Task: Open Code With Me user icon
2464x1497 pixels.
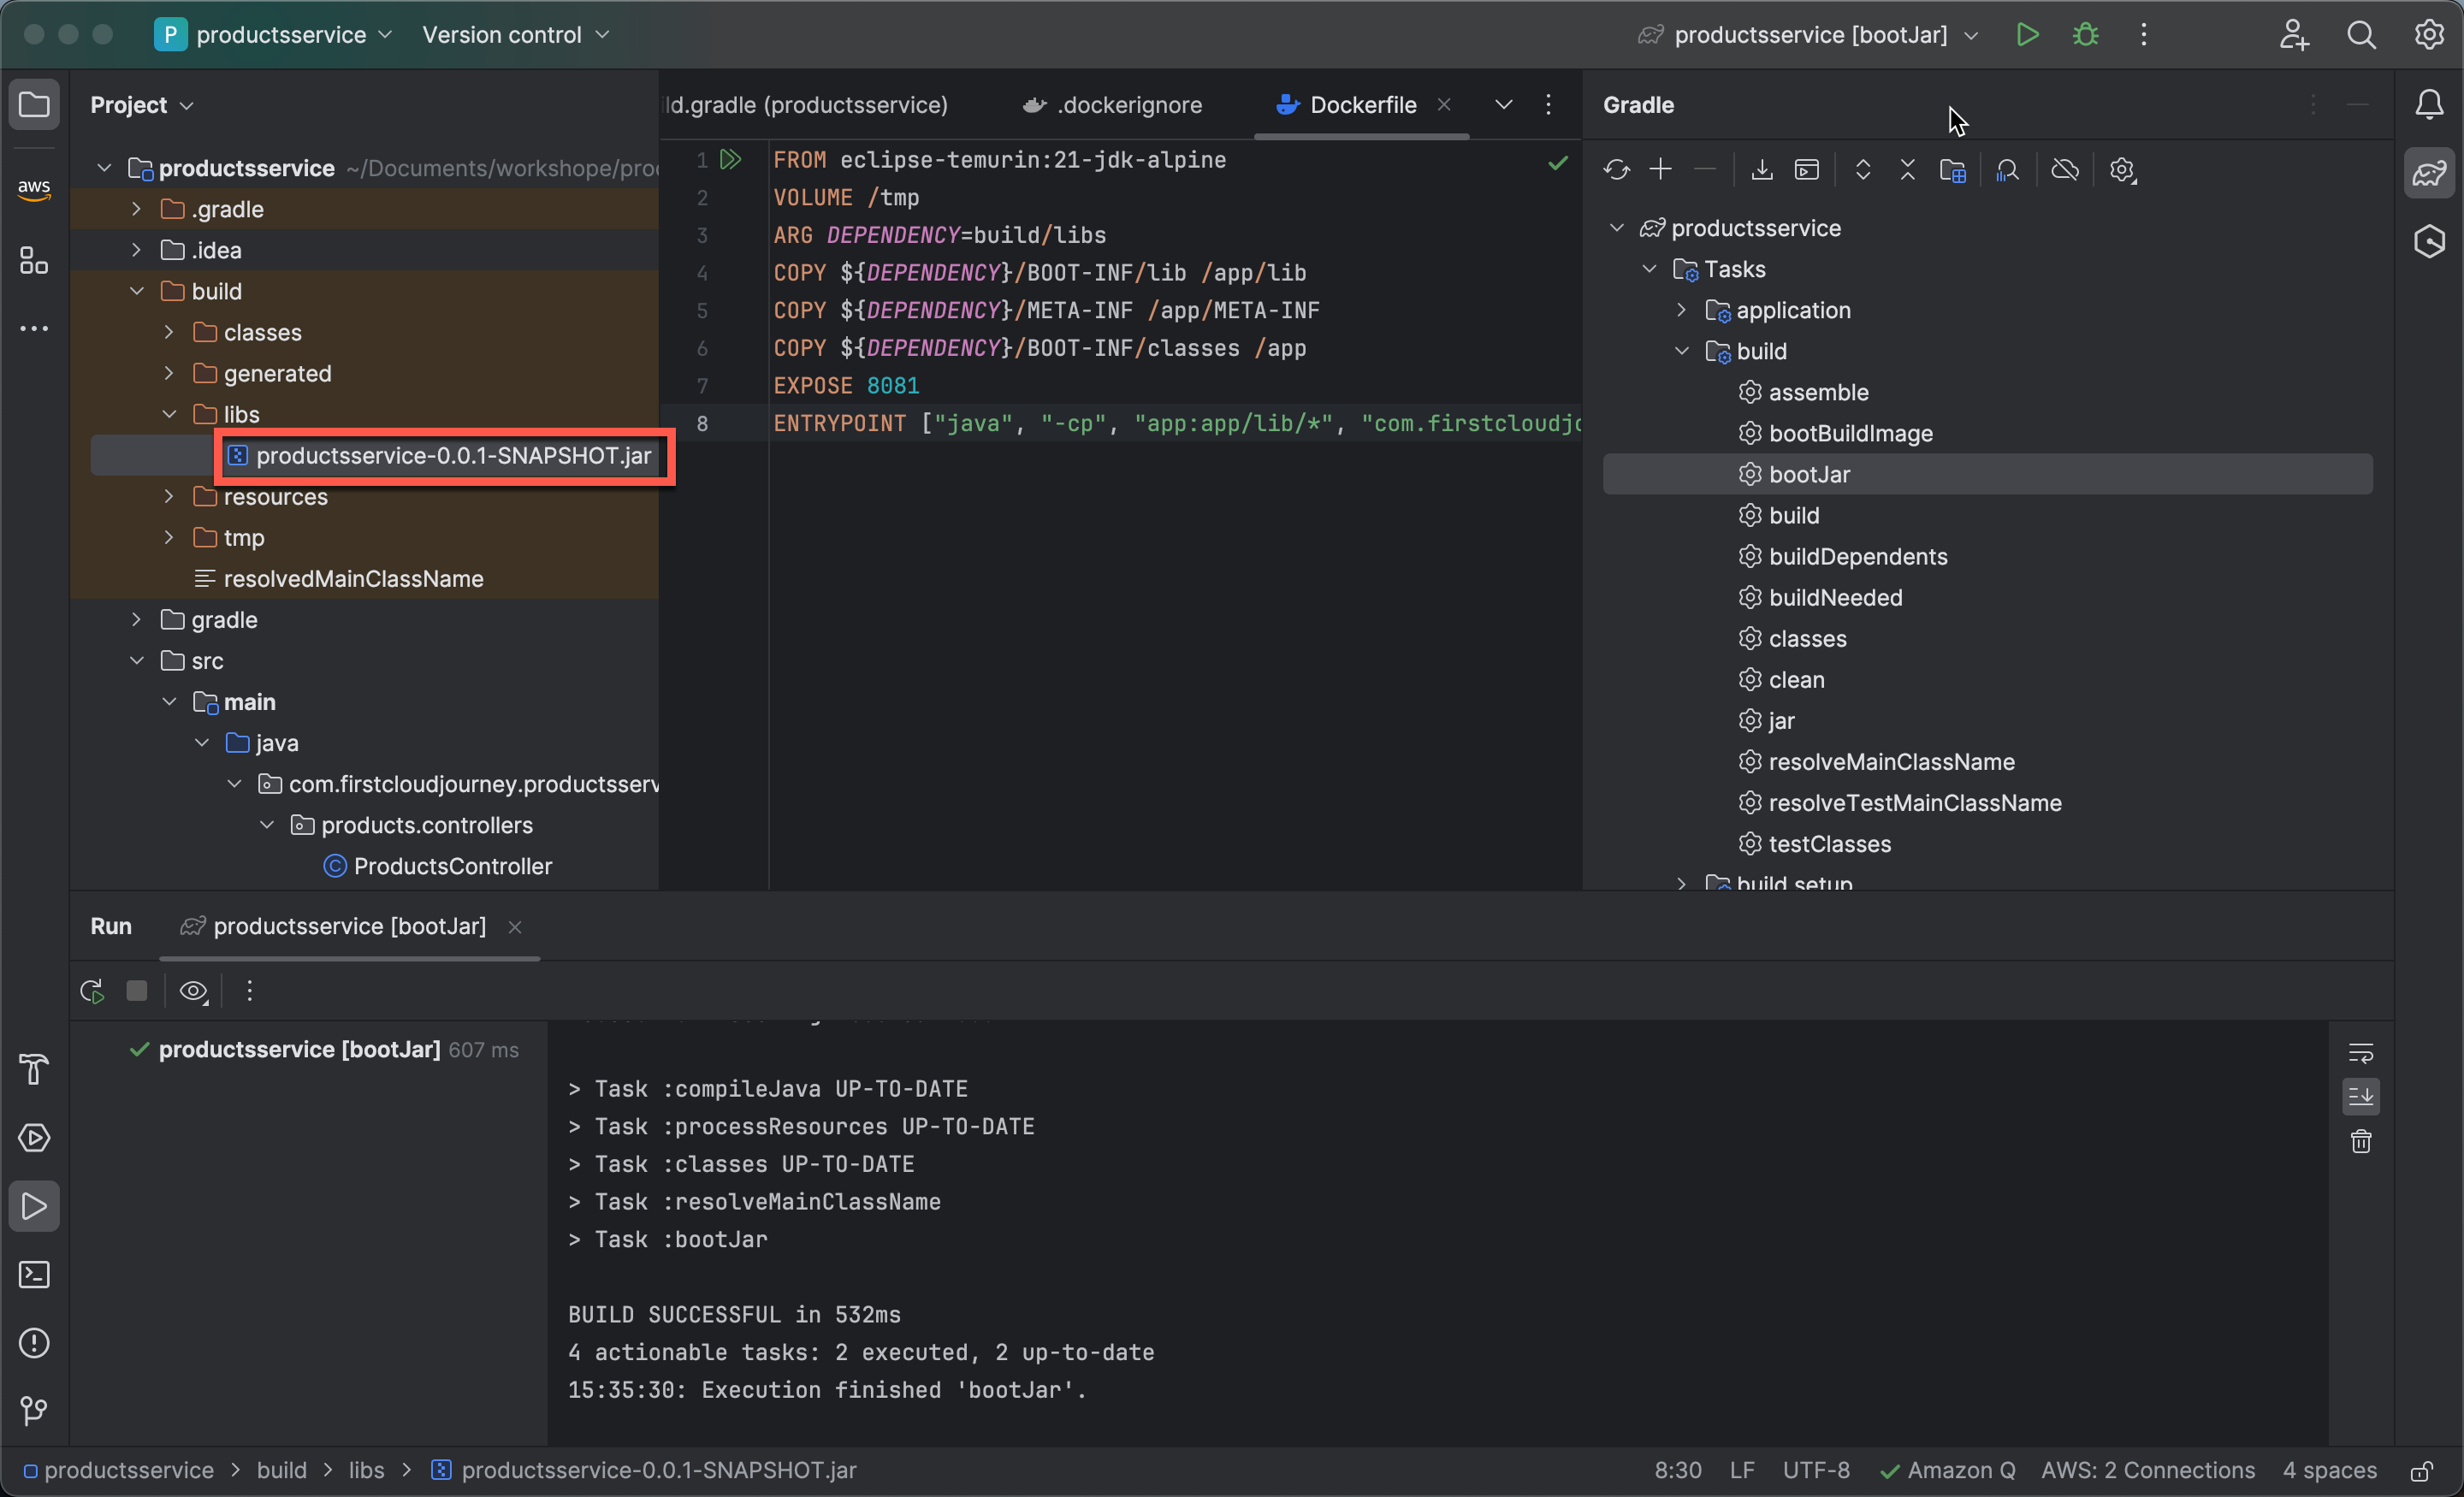Action: 2294,35
